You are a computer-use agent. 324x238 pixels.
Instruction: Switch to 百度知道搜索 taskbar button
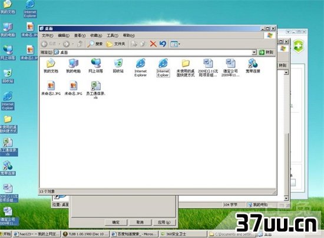pos(134,234)
